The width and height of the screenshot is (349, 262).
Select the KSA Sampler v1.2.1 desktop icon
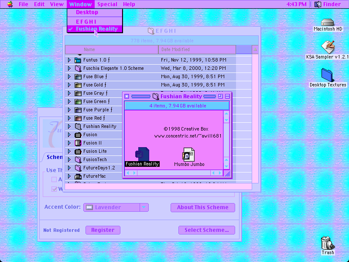click(x=328, y=47)
